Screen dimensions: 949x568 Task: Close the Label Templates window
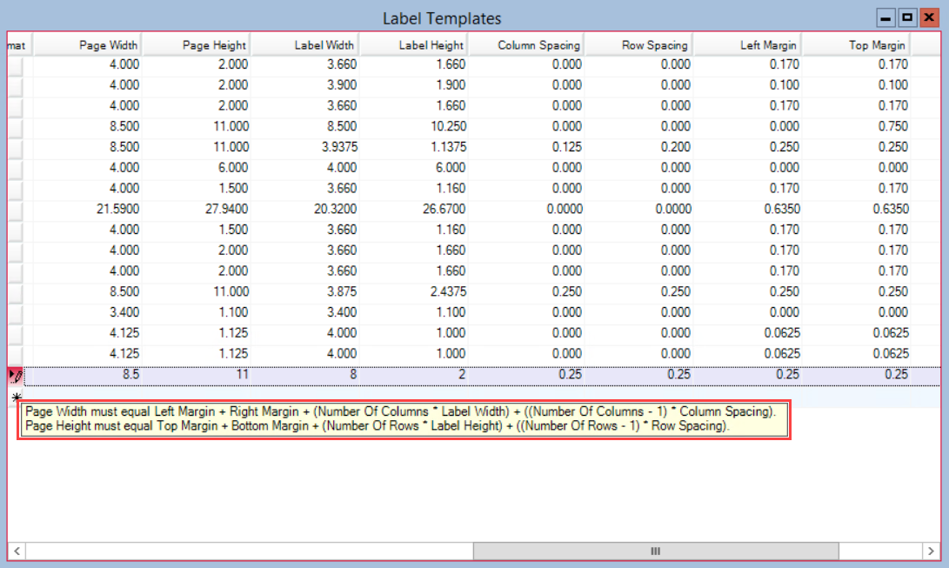click(x=929, y=17)
